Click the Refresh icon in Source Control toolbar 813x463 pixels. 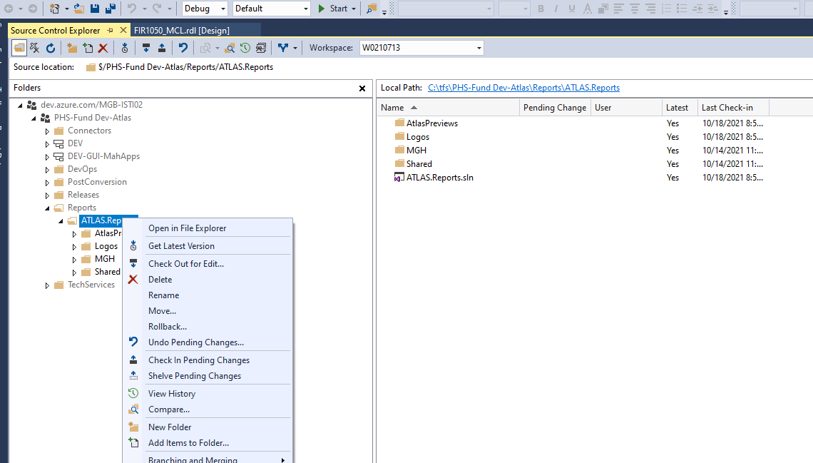coord(51,48)
